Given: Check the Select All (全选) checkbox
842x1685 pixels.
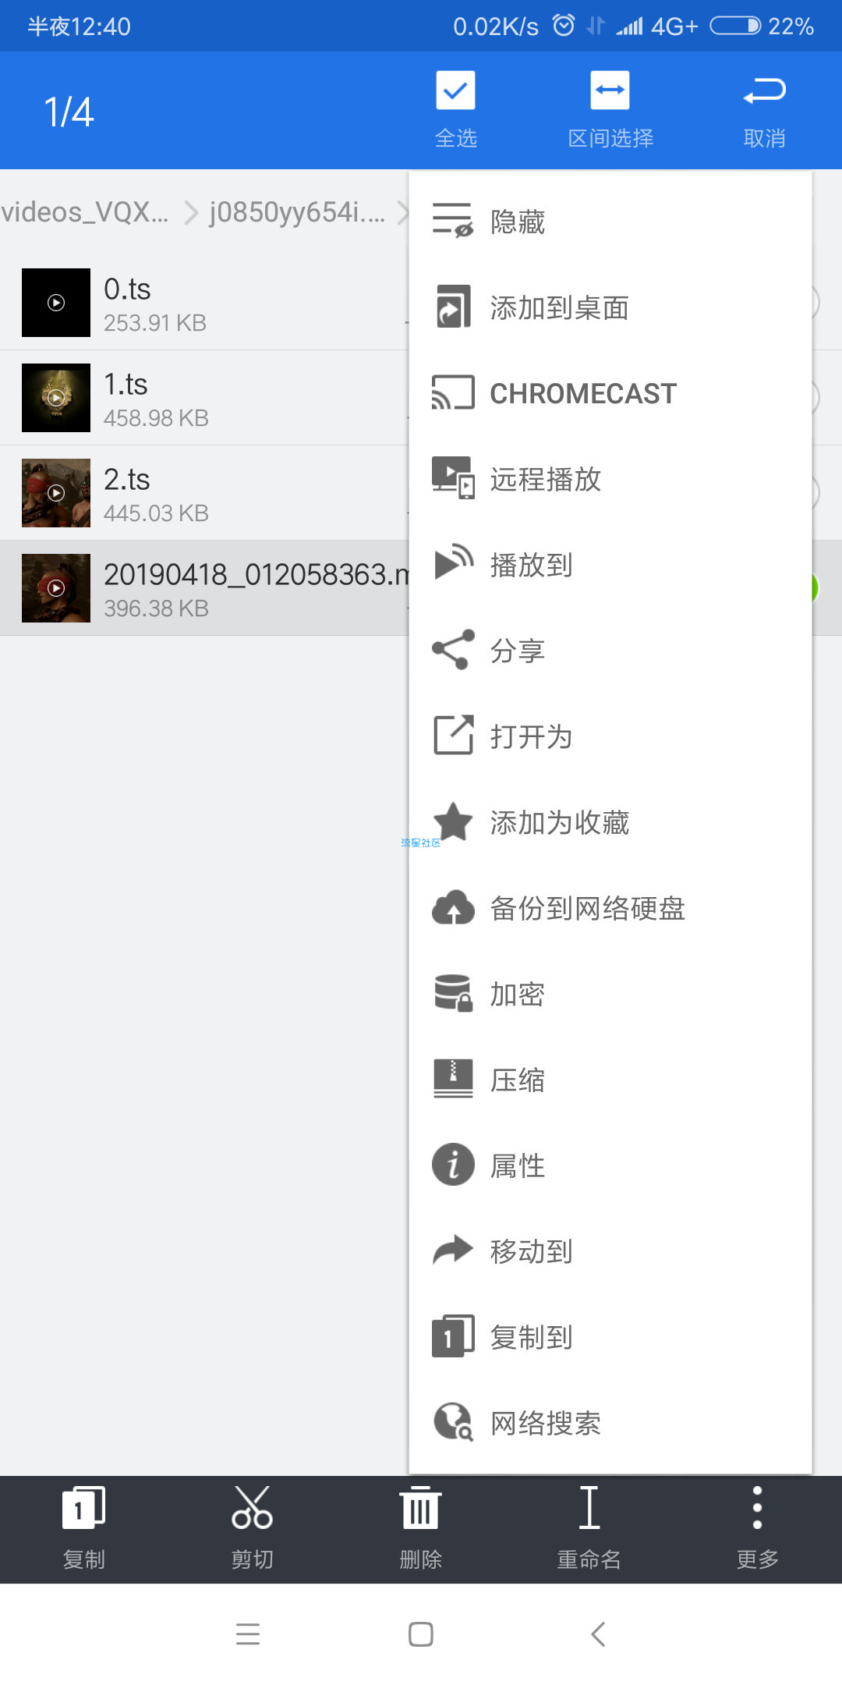Looking at the screenshot, I should 455,90.
